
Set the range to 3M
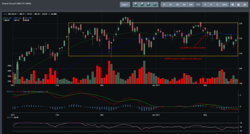[184, 5]
